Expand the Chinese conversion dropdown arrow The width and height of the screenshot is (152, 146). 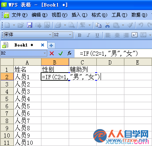[89, 25]
